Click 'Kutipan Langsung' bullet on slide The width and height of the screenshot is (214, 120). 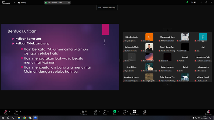(x=28, y=39)
